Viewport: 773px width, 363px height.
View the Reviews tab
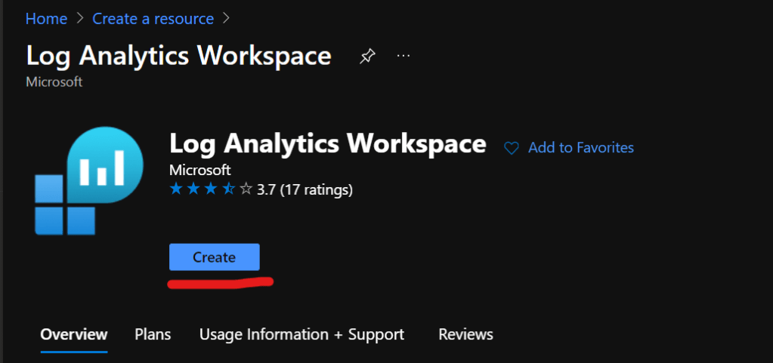pos(465,334)
